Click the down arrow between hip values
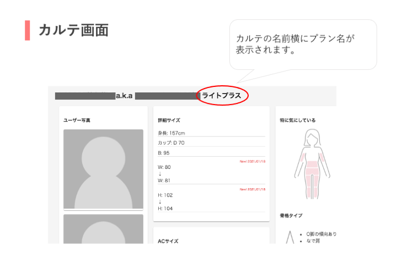The width and height of the screenshot is (397, 274). (160, 201)
